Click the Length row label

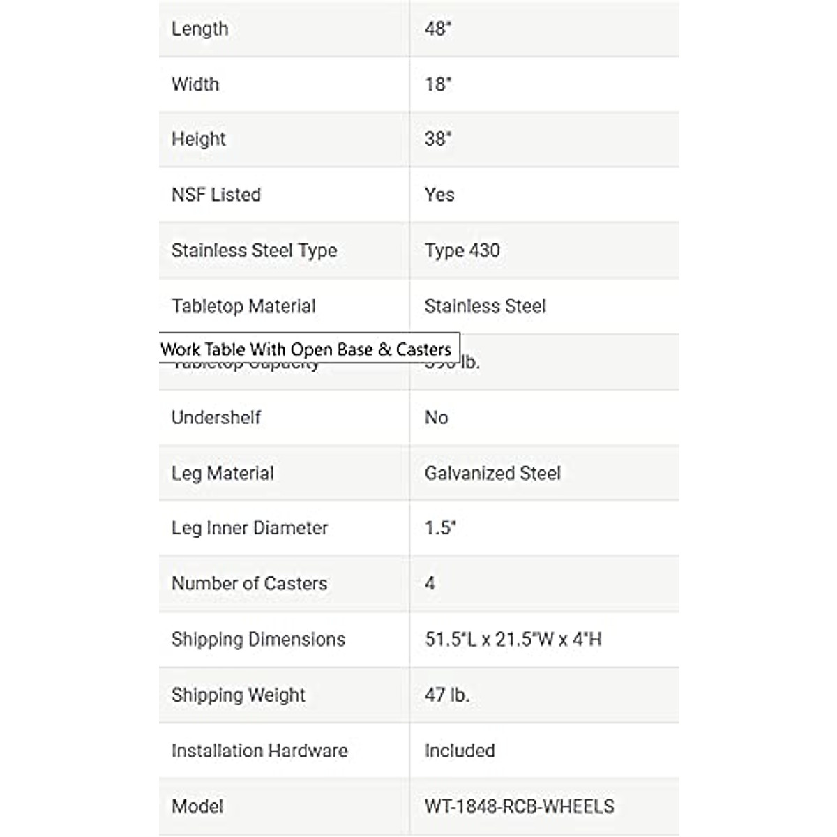200,29
